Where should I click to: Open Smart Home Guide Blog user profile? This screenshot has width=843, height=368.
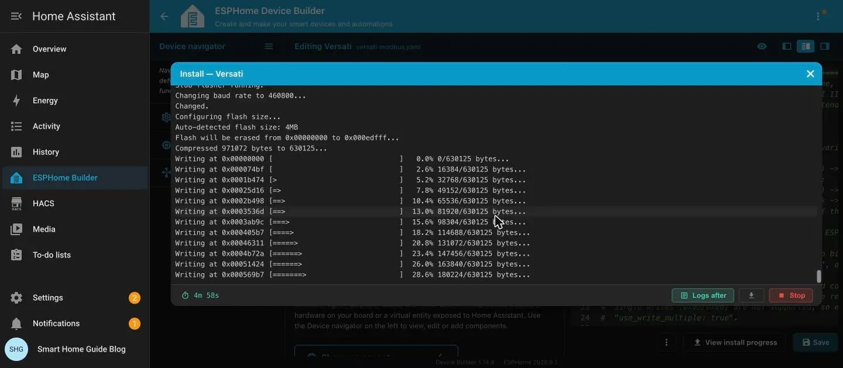pos(75,349)
